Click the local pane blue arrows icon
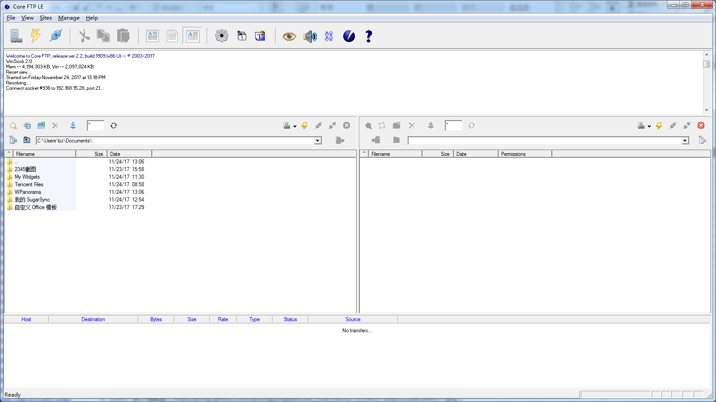Screen dimensions: 716x402 click(x=73, y=126)
